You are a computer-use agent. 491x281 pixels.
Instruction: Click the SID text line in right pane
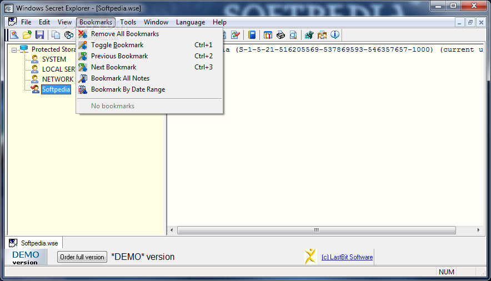coord(353,49)
